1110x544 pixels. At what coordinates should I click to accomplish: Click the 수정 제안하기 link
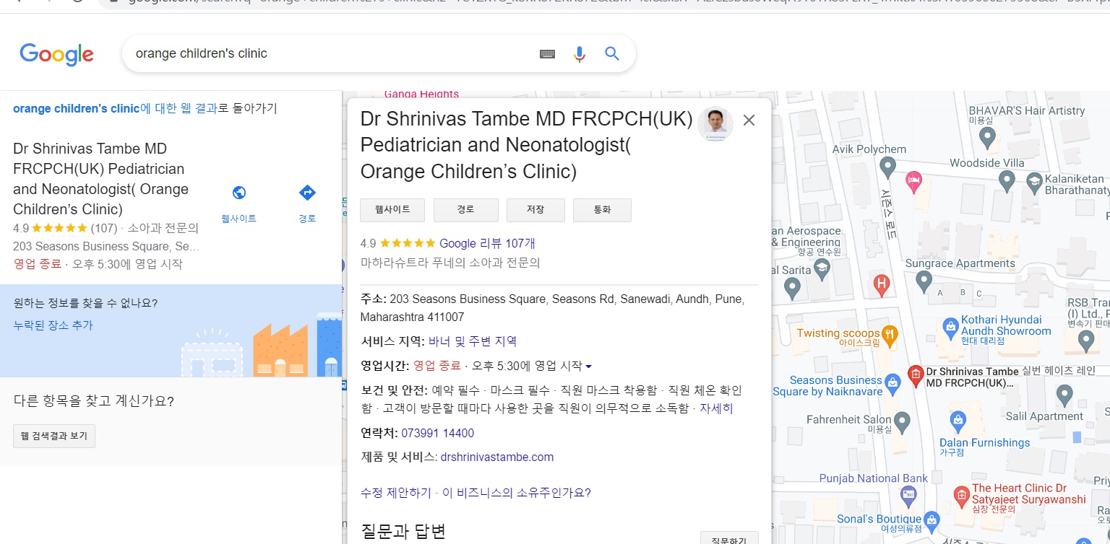pyautogui.click(x=395, y=493)
